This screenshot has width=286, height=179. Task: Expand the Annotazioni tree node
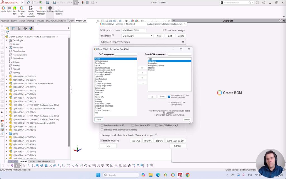[7, 48]
